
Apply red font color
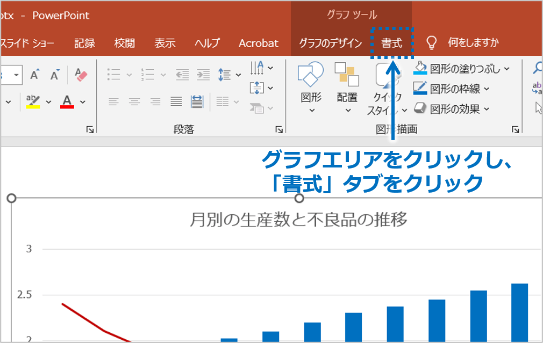coord(67,101)
